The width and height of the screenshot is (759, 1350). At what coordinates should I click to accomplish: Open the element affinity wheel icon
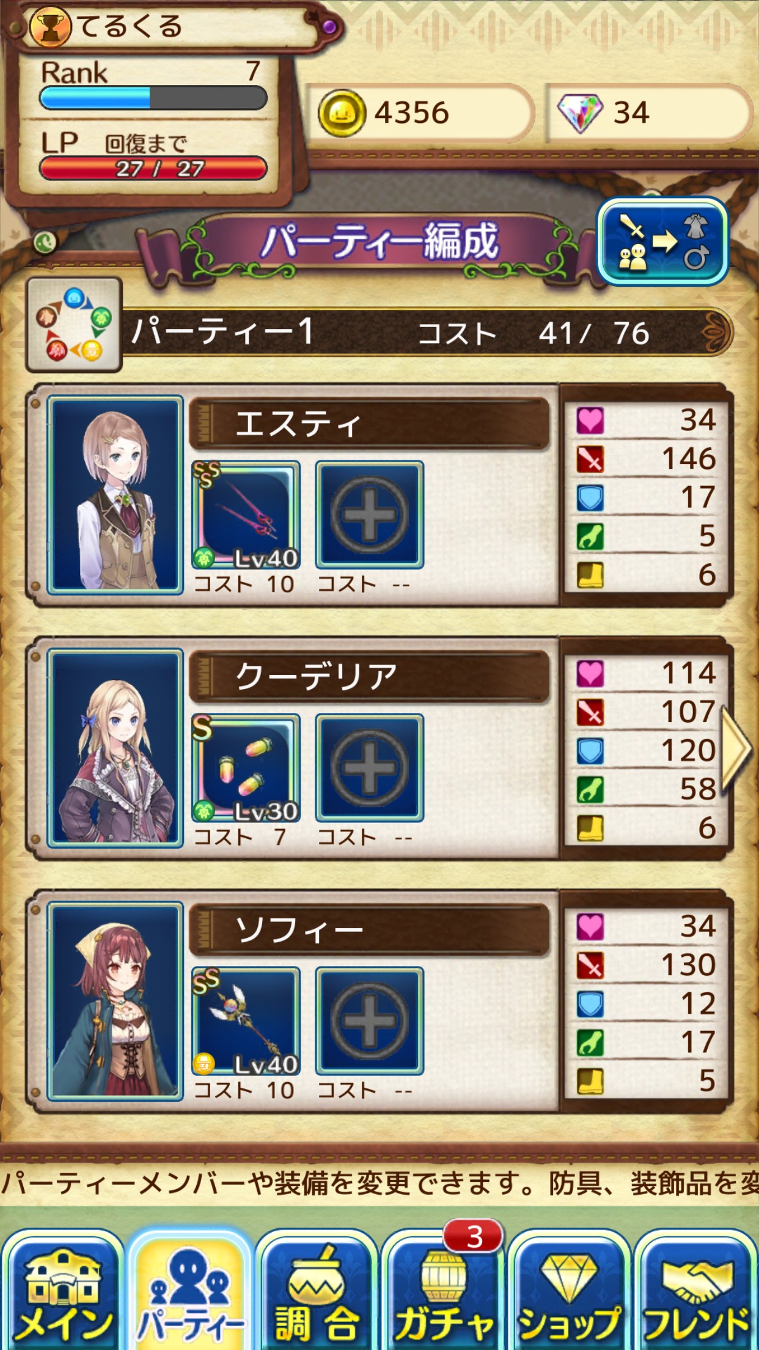coord(73,325)
